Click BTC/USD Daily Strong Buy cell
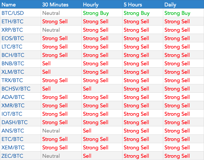This screenshot has height=160, width=204. pyautogui.click(x=177, y=13)
